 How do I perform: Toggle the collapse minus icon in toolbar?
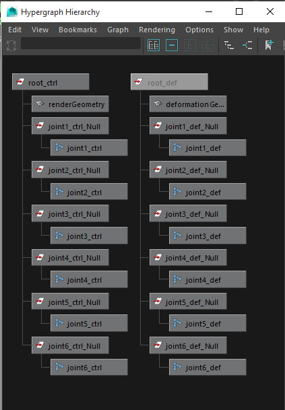tap(172, 46)
